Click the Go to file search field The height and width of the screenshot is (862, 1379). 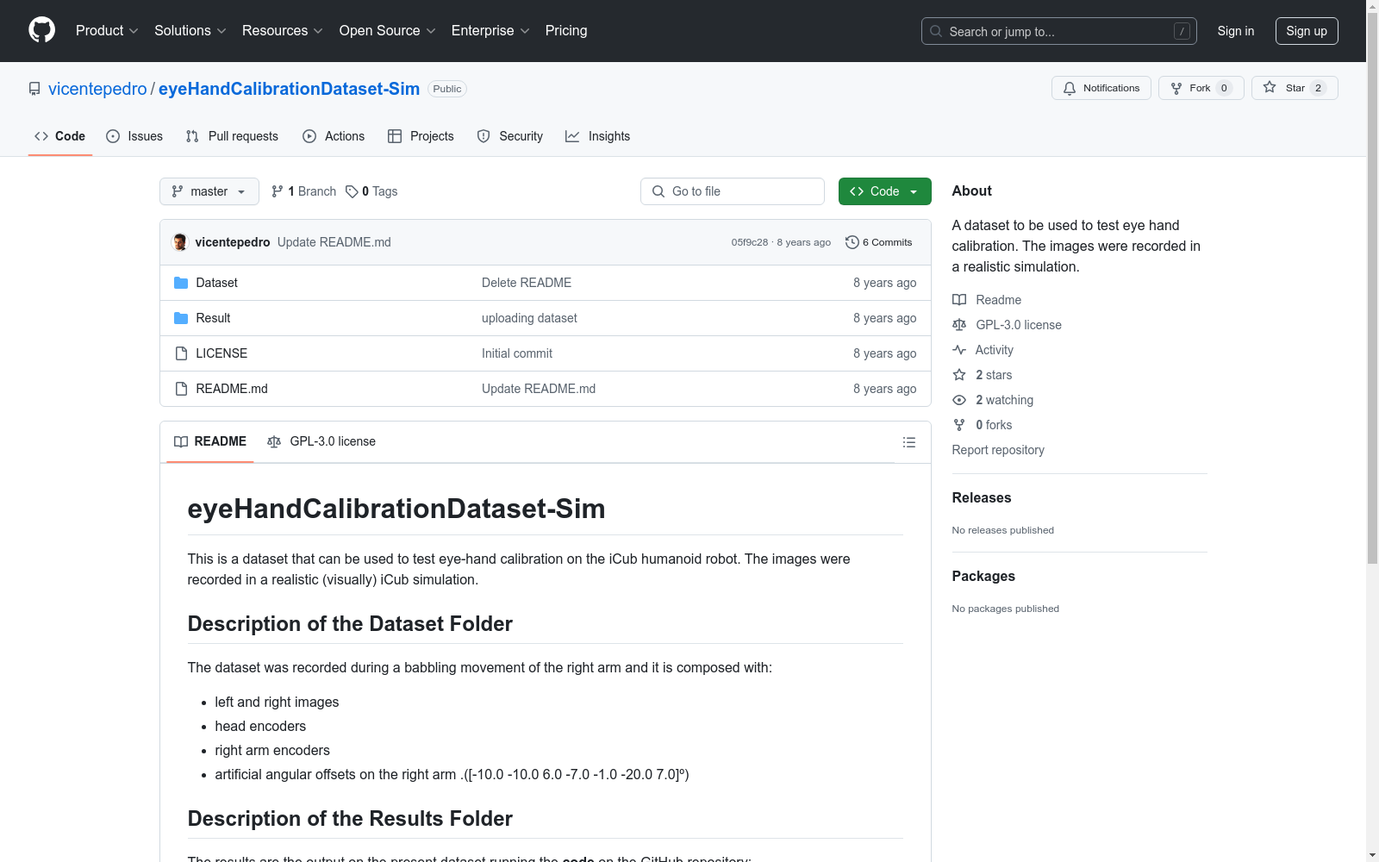(x=733, y=191)
